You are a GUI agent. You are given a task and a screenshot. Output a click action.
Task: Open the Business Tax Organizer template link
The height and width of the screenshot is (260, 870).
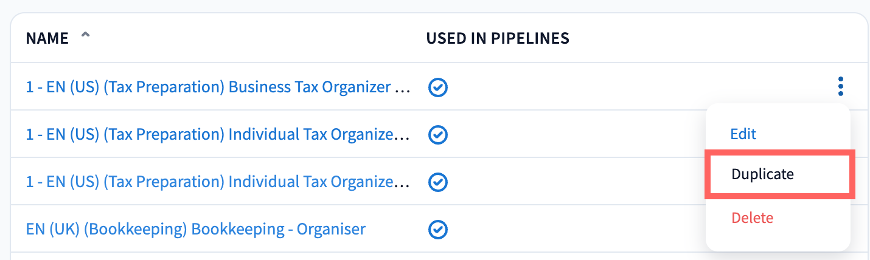(208, 87)
